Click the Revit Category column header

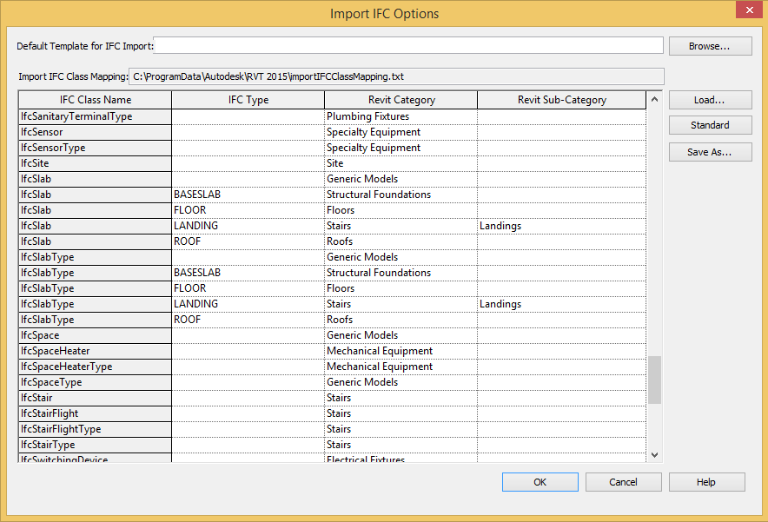(401, 99)
